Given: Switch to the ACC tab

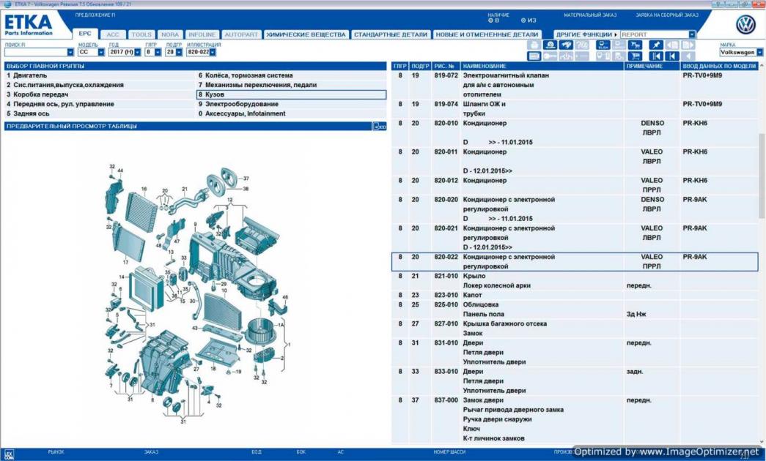Looking at the screenshot, I should [113, 34].
